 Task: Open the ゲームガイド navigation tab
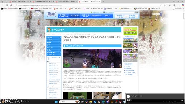tap(75, 16)
